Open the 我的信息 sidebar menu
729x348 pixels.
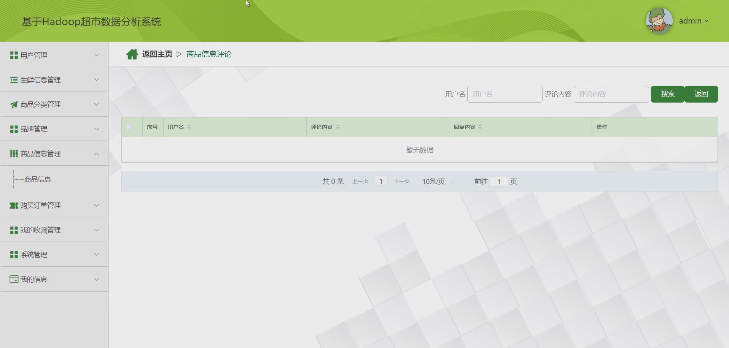tap(54, 280)
